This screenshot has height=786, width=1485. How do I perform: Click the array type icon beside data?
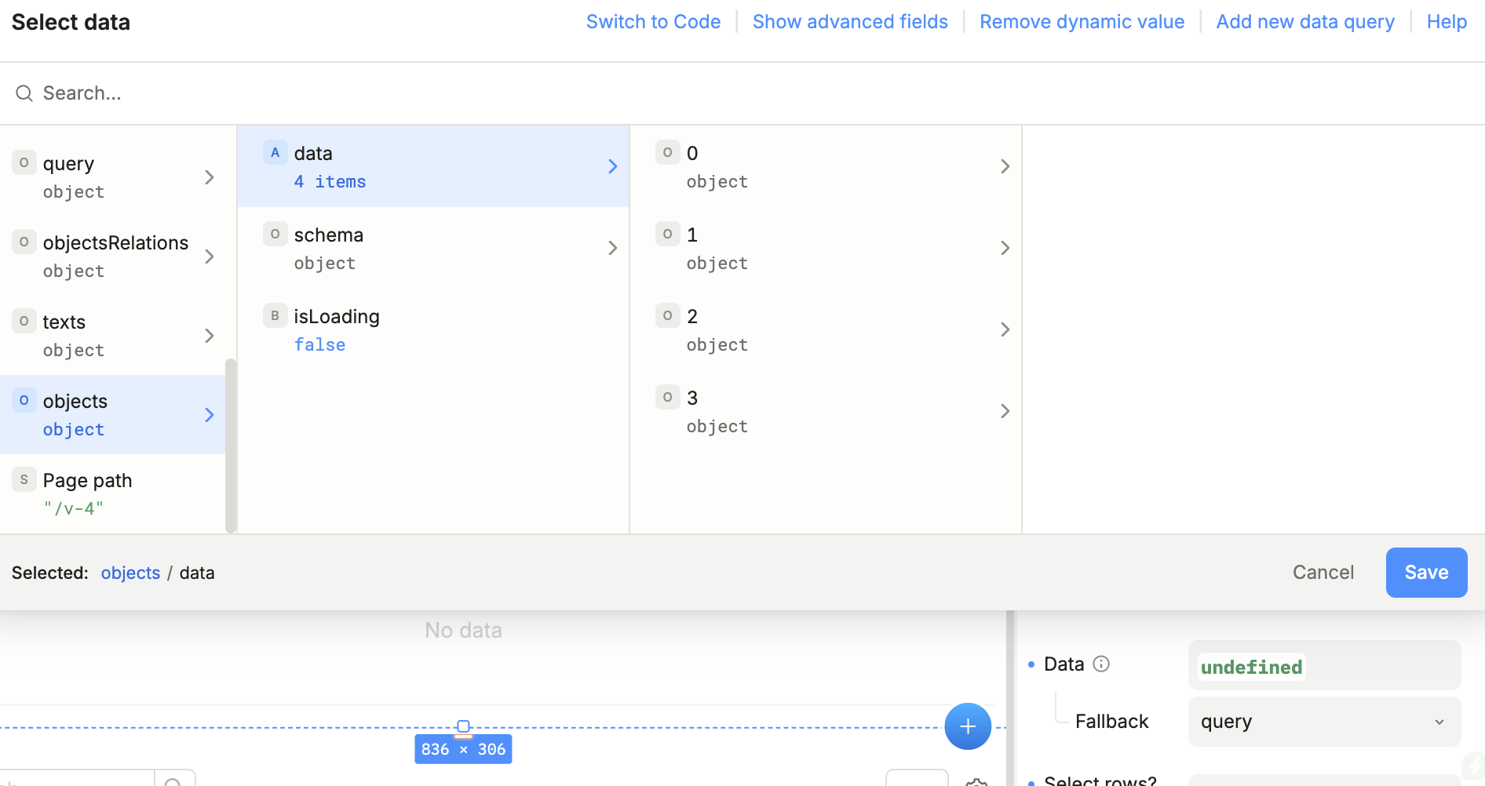[x=275, y=153]
